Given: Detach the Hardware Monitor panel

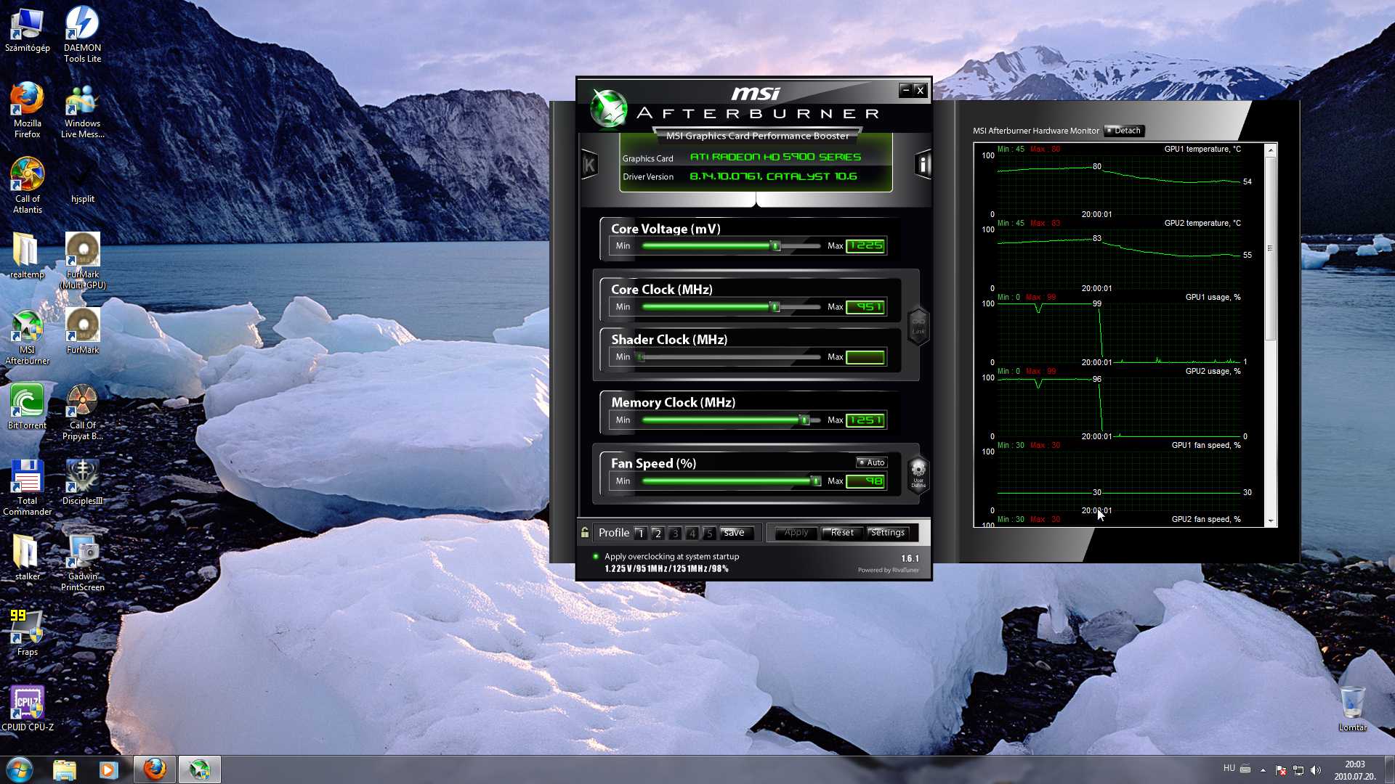Looking at the screenshot, I should 1124,131.
